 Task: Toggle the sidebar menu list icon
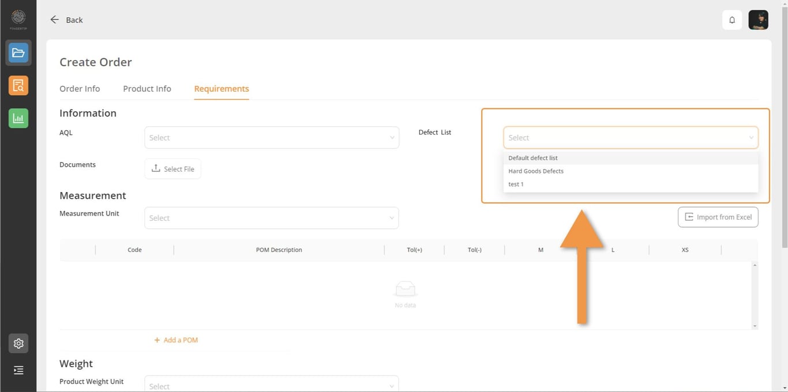point(18,370)
